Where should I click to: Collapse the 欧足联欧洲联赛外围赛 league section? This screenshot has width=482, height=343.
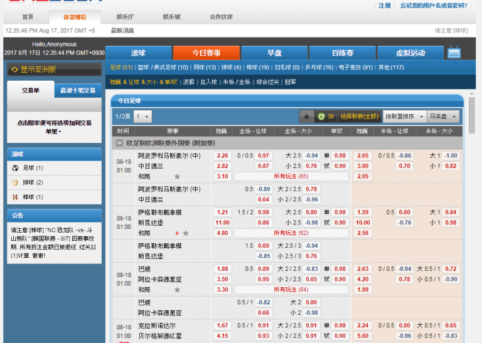pos(120,143)
